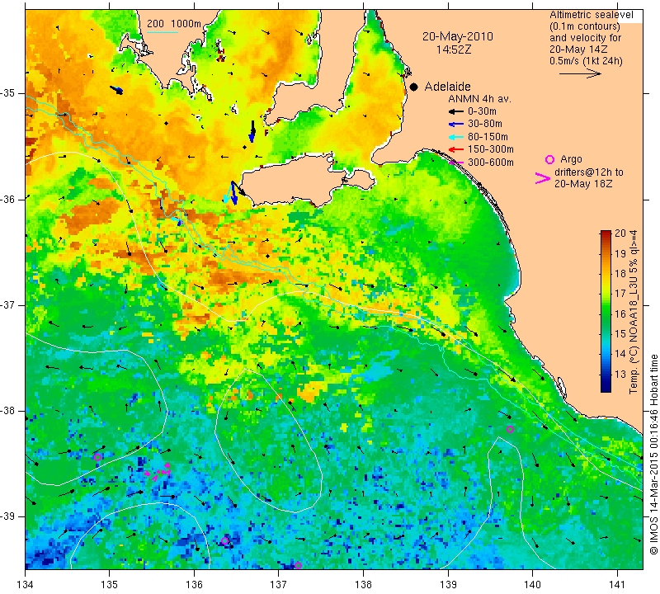Select the '200 1000m' legend text
This screenshot has height=594, width=660.
174,24
